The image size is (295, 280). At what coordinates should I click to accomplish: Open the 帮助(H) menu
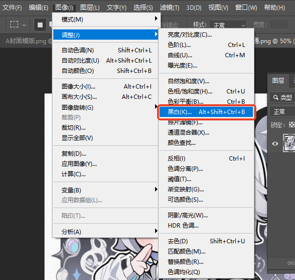274,7
